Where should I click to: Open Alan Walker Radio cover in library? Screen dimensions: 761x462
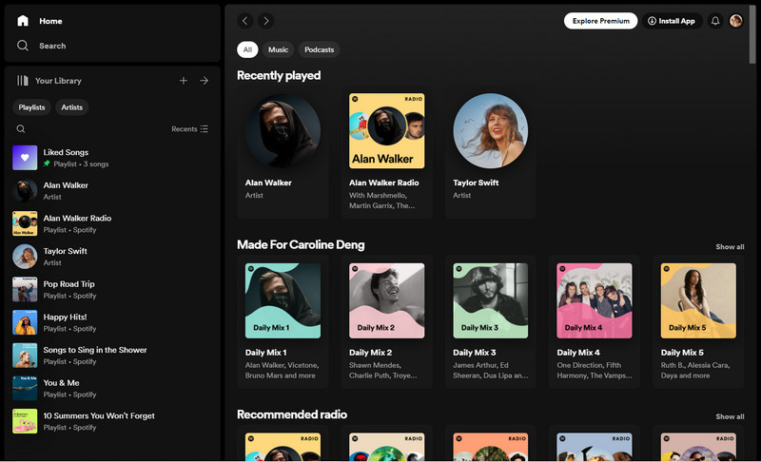(x=25, y=223)
